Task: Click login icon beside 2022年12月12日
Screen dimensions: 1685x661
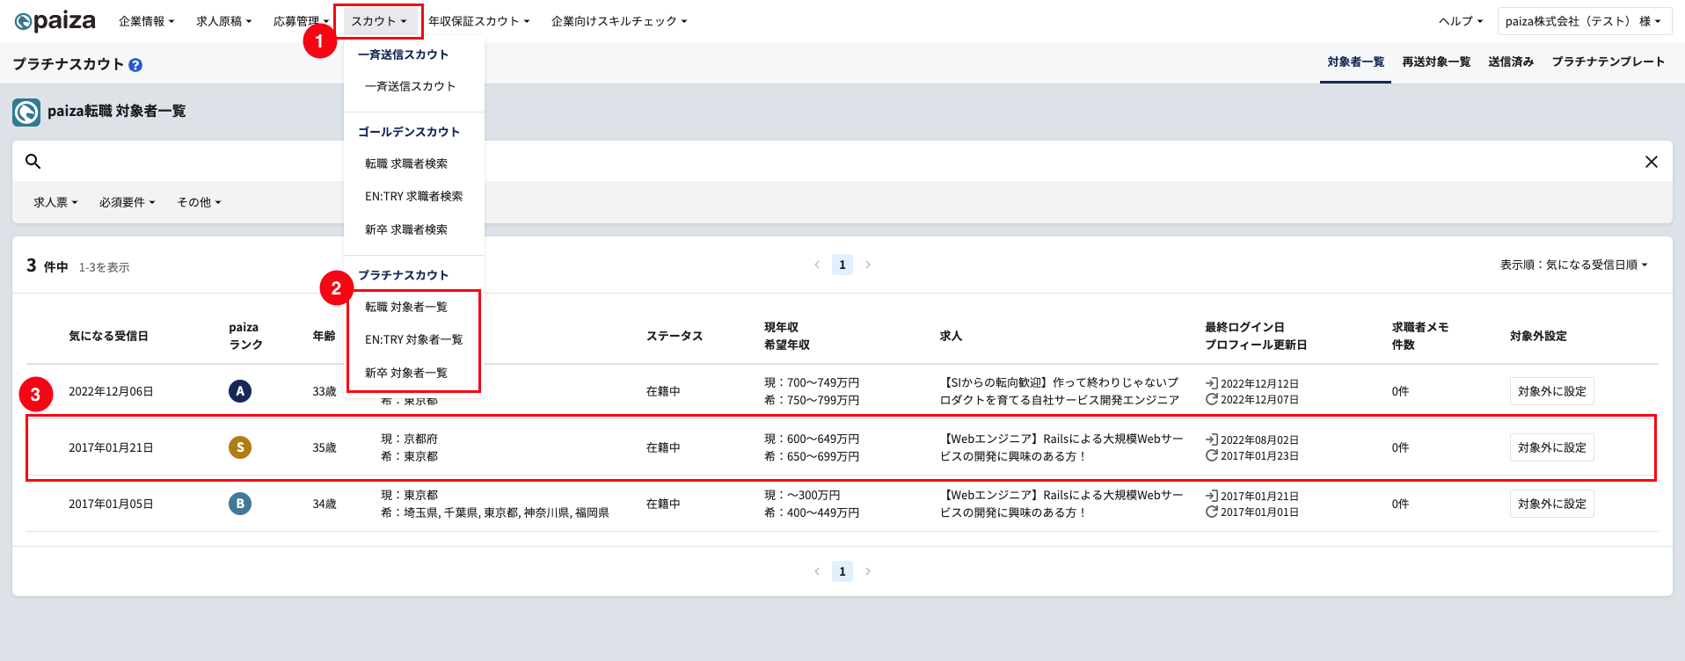Action: pyautogui.click(x=1212, y=383)
